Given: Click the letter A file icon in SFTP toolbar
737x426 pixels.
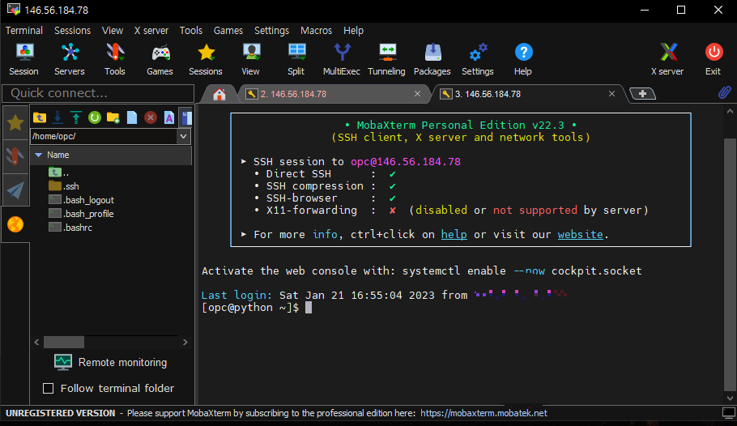Looking at the screenshot, I should (x=169, y=117).
